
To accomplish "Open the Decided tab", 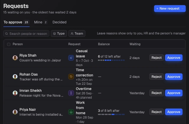I will coord(59,22).
